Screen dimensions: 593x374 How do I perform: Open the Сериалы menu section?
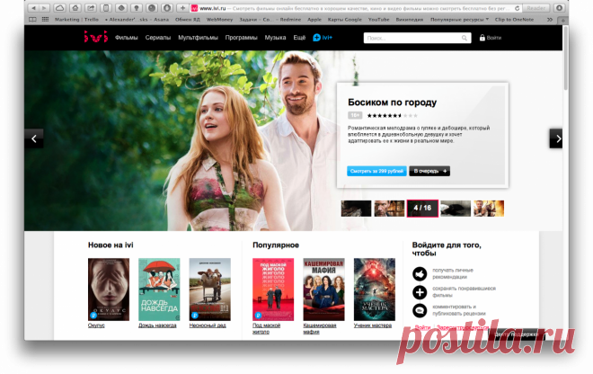click(157, 38)
